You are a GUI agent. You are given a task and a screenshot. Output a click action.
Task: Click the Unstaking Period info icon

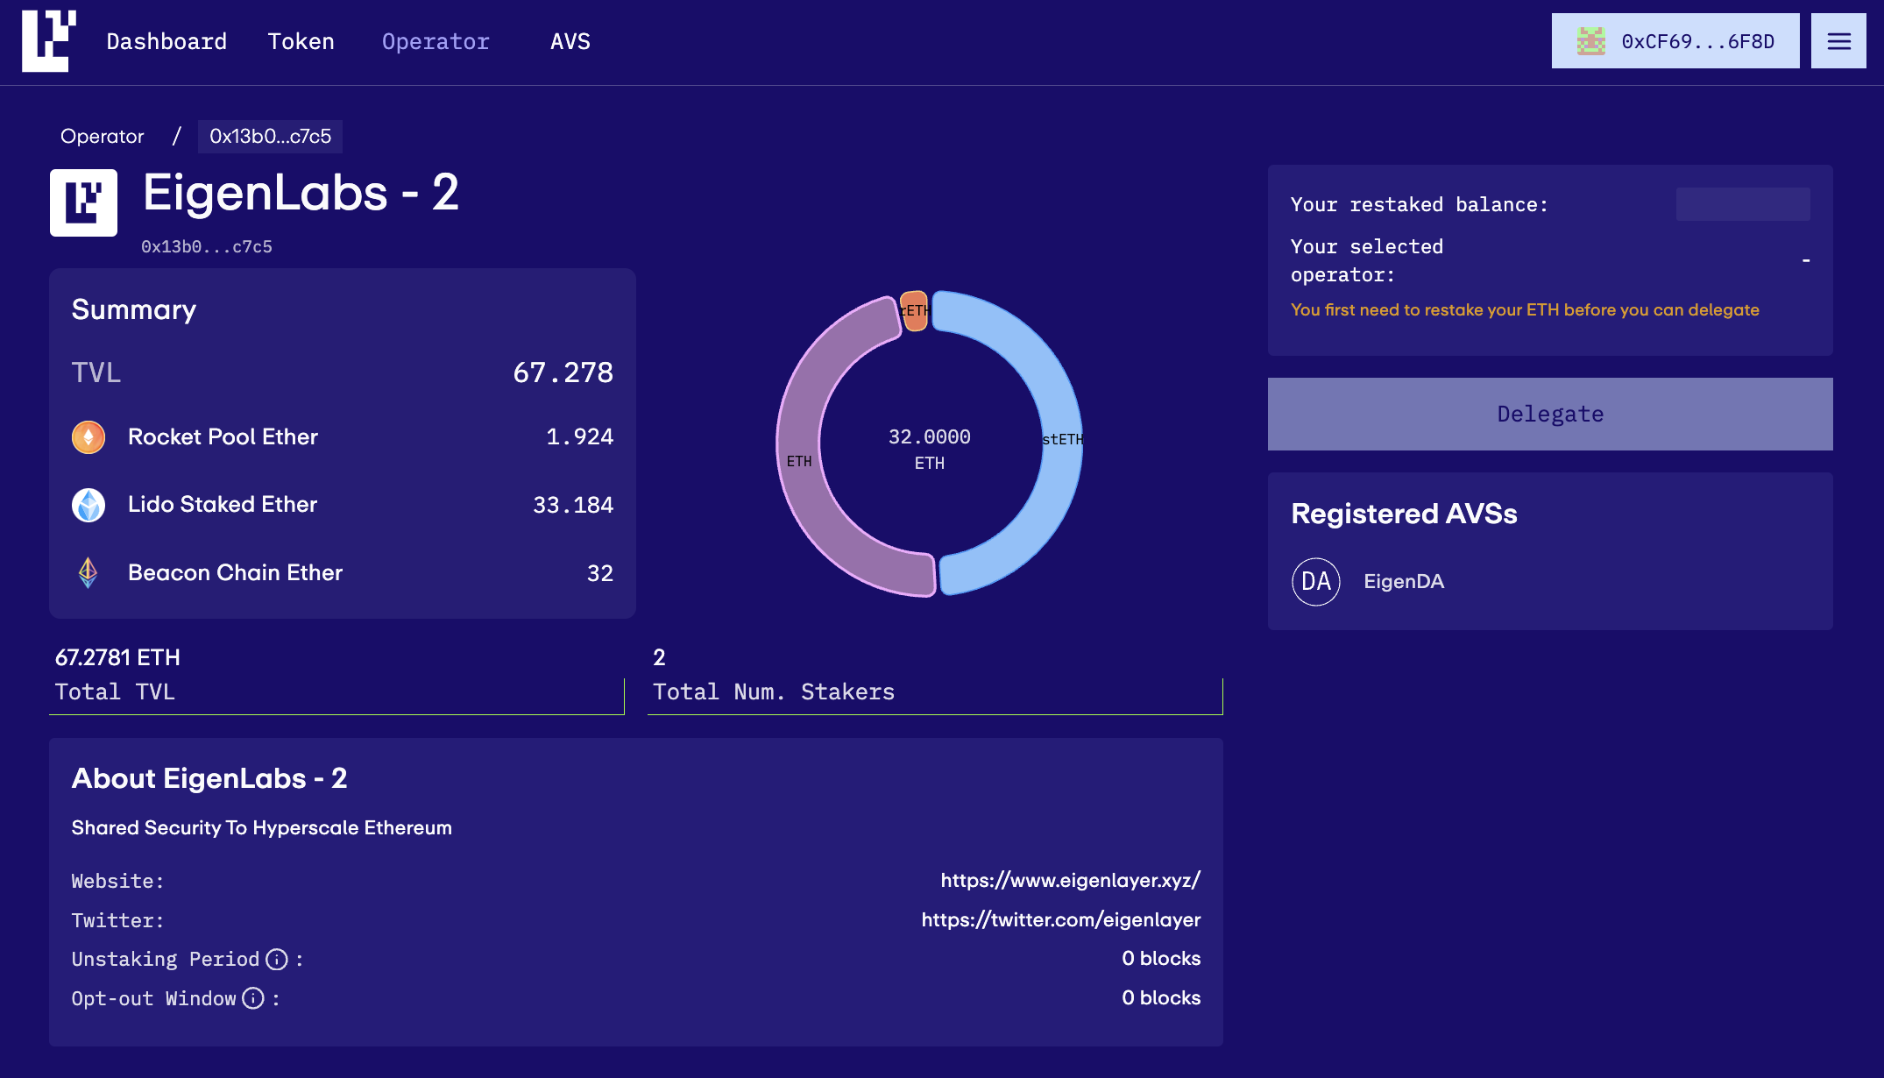tap(277, 960)
